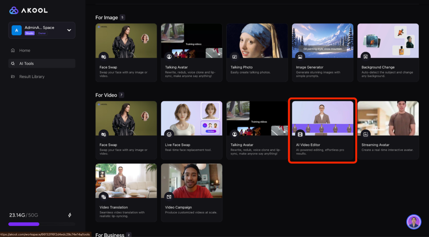Open the Home menu item
This screenshot has height=237, width=429.
(x=25, y=50)
